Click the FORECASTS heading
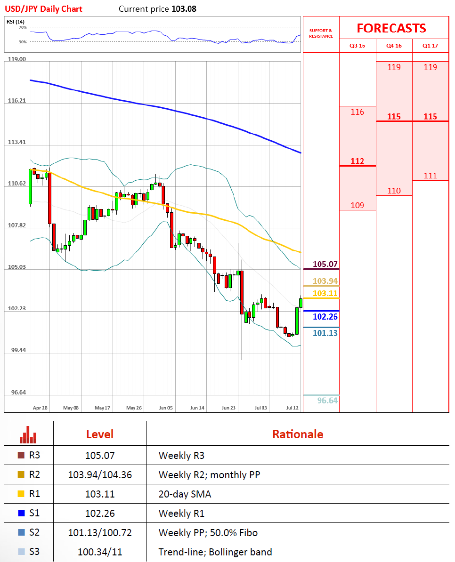Image resolution: width=455 pixels, height=562 pixels. pyautogui.click(x=391, y=28)
